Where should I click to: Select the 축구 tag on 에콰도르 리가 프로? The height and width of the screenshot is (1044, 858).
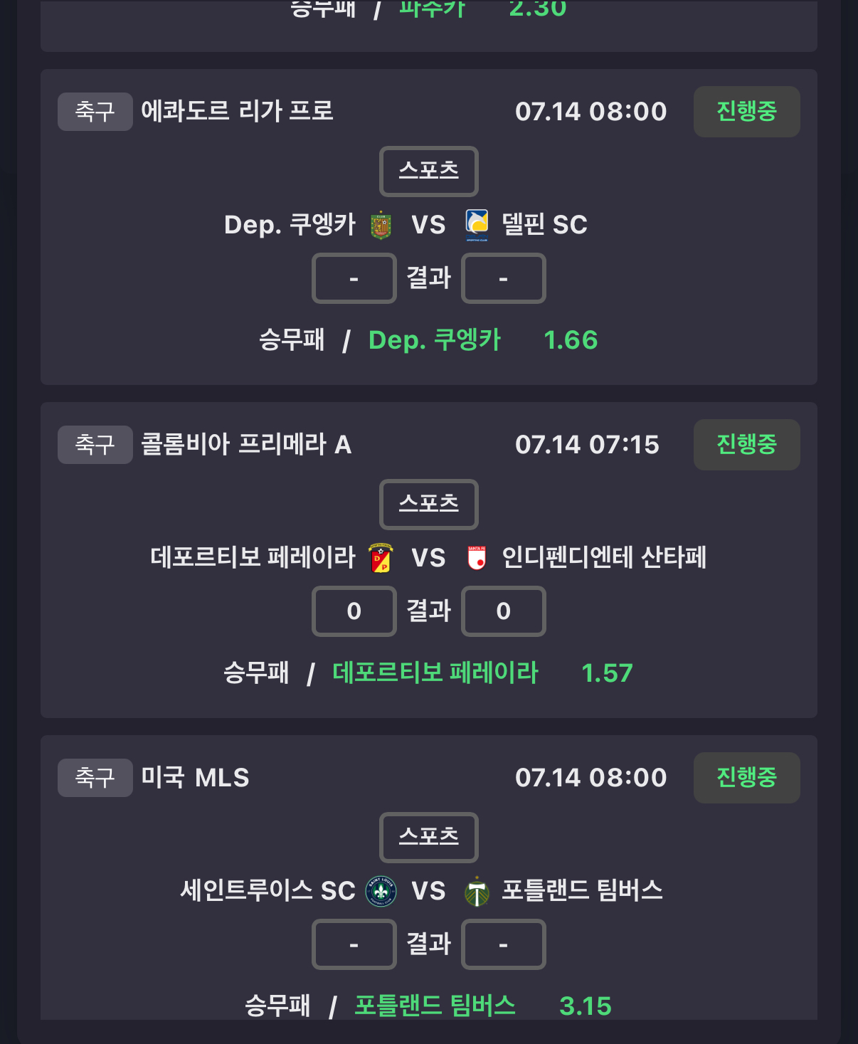(x=95, y=112)
